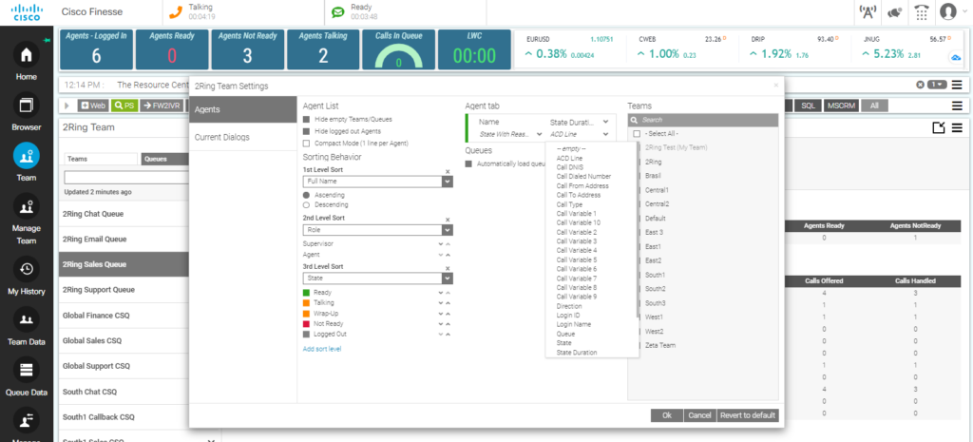Select the Team sidebar icon
Viewport: 973px width, 442px height.
point(26,156)
